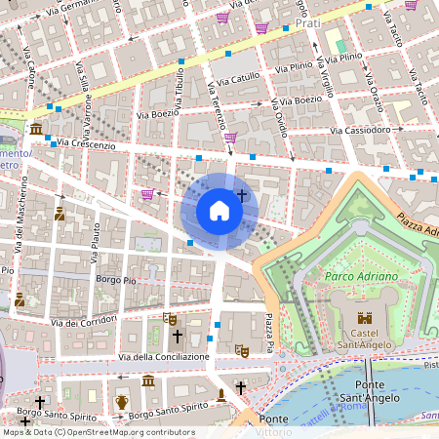
Task: Select the Via Ovidio label
Action: pos(280,117)
